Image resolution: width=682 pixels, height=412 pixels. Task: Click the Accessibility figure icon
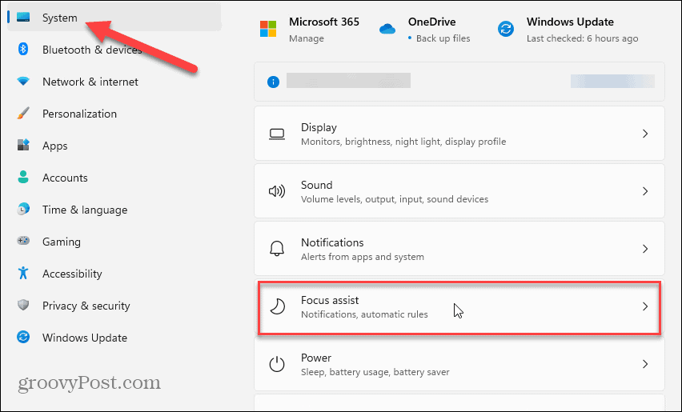tap(23, 274)
